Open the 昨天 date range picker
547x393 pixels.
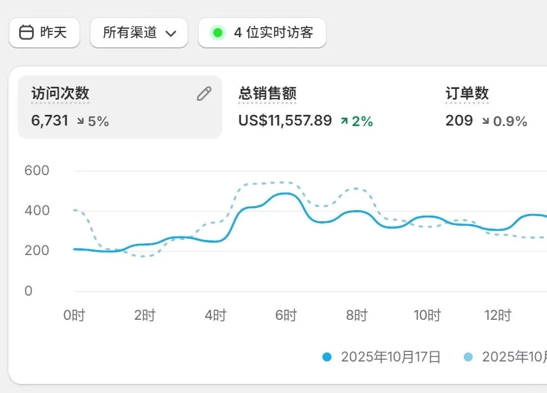tap(44, 33)
